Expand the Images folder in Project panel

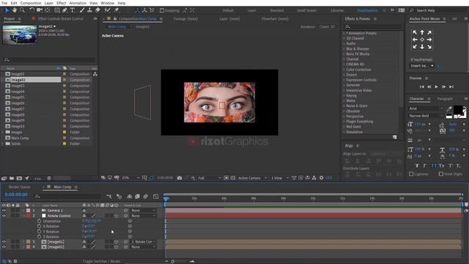pyautogui.click(x=3, y=132)
